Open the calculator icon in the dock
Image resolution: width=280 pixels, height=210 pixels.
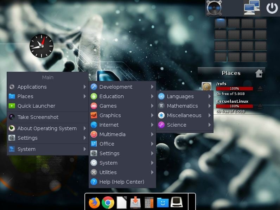[x=149, y=203]
